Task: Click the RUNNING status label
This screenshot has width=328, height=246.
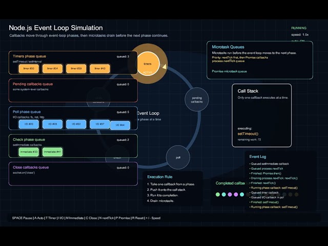Action: (x=299, y=28)
